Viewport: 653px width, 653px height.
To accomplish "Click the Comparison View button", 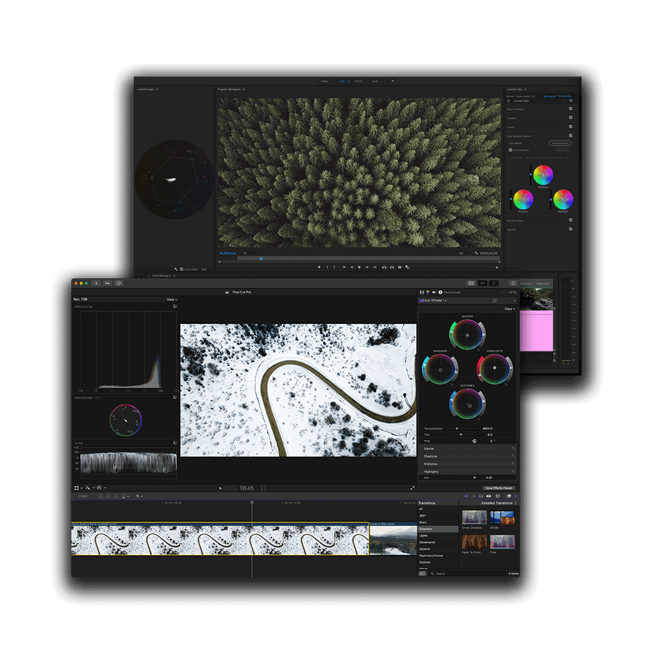I will coord(559,143).
